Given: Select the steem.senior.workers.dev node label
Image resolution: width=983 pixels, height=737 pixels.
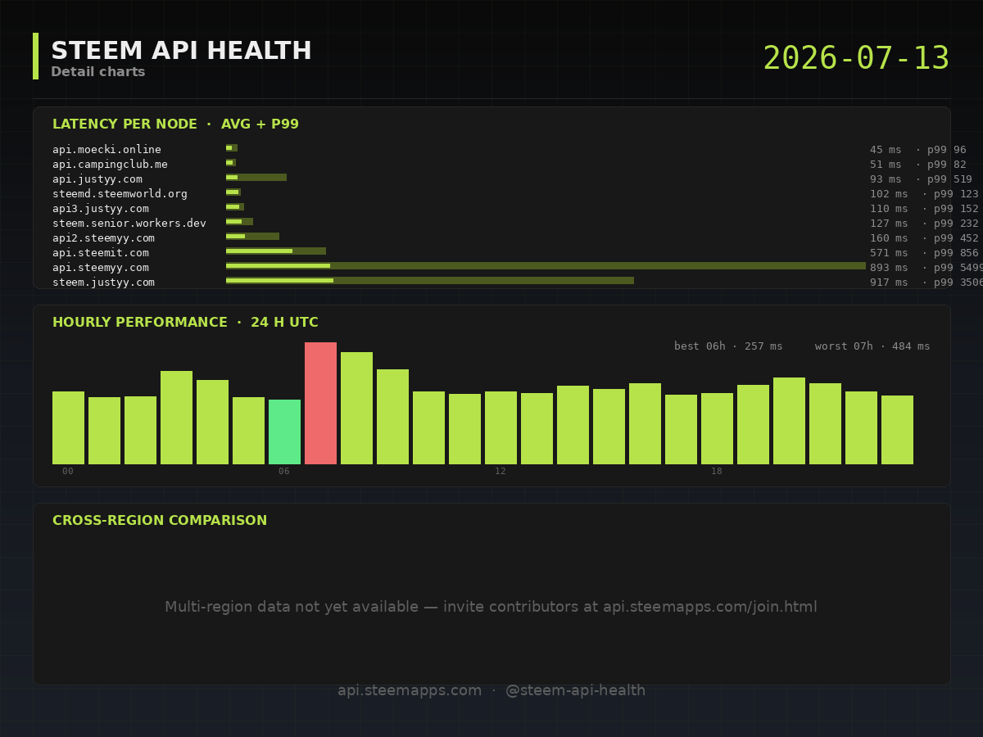Looking at the screenshot, I should click(x=129, y=224).
